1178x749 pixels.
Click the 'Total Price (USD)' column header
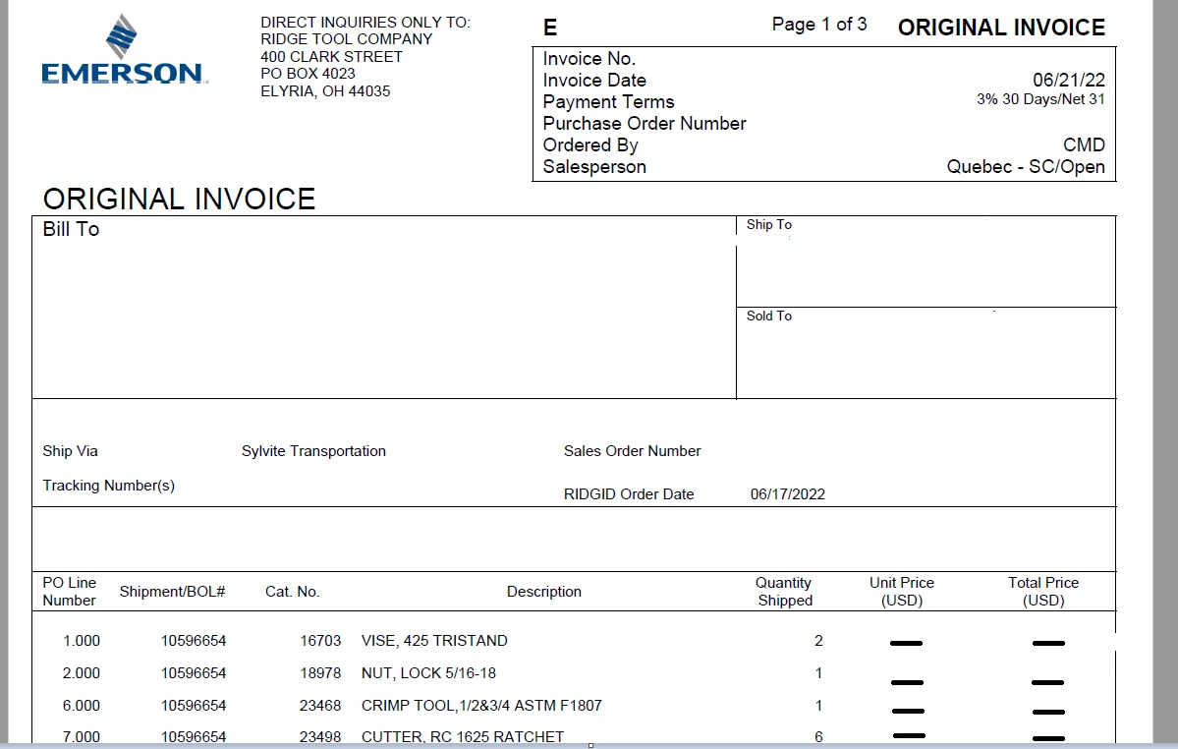pos(1042,591)
